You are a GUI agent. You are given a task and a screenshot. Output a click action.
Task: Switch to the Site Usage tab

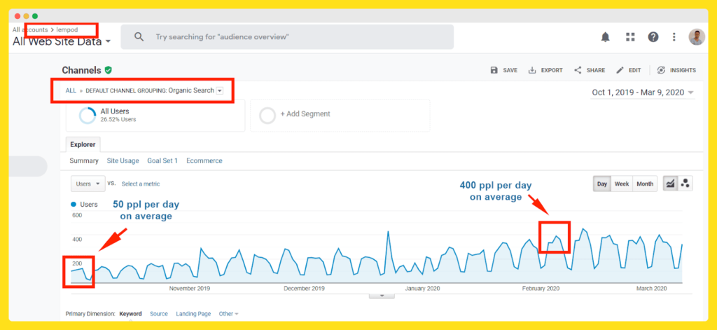coord(123,160)
